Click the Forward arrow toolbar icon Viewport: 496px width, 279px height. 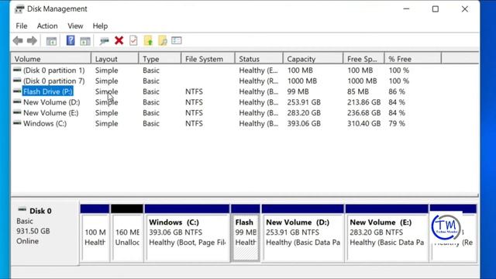click(32, 40)
